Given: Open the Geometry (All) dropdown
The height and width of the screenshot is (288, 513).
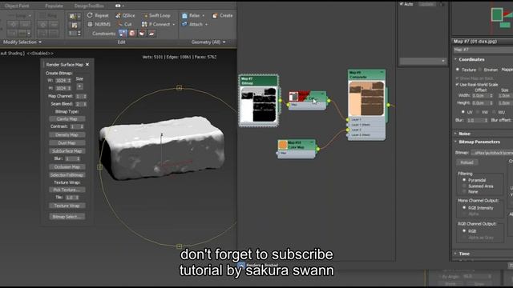Looking at the screenshot, I should (x=208, y=42).
